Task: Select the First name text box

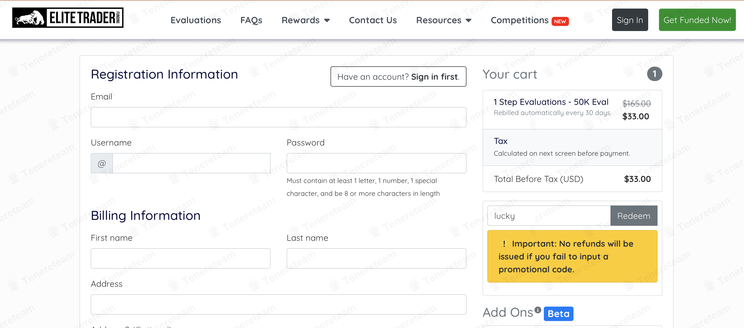Action: (180, 258)
